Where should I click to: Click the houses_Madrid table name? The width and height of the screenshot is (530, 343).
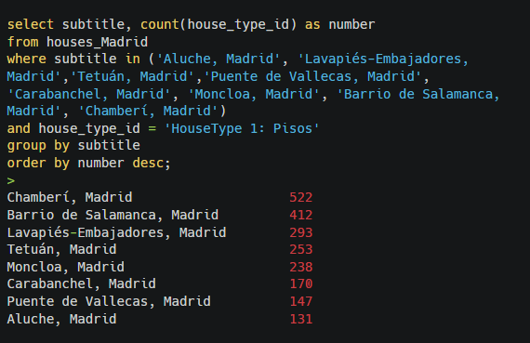point(97,42)
